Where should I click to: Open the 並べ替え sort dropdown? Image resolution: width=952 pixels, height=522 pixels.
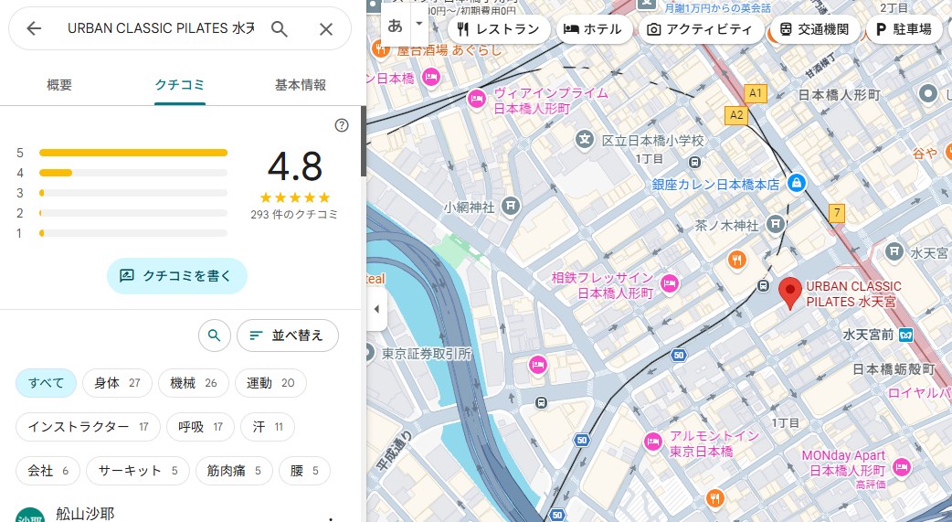(287, 336)
